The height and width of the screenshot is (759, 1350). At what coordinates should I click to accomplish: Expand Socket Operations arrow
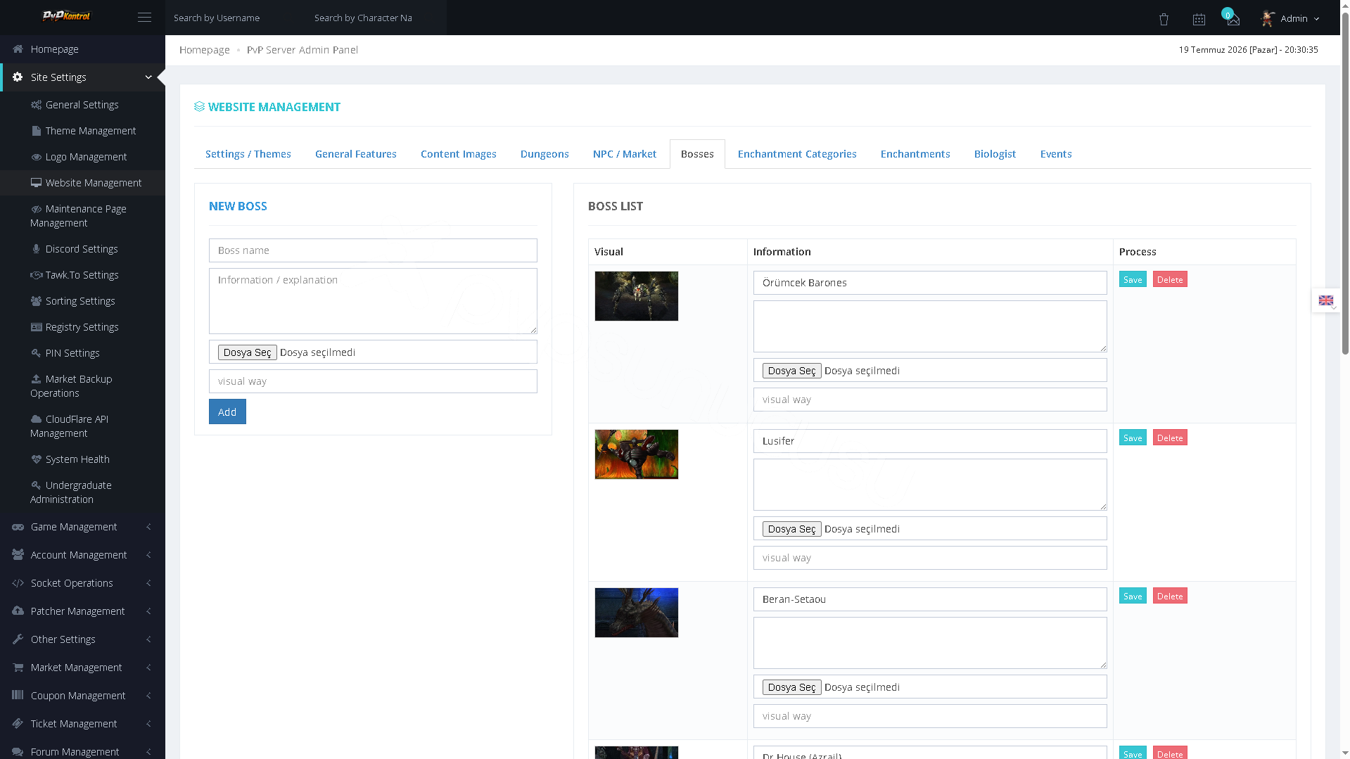pos(148,583)
